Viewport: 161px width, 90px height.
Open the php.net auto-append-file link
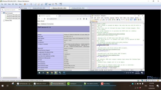click(109, 55)
